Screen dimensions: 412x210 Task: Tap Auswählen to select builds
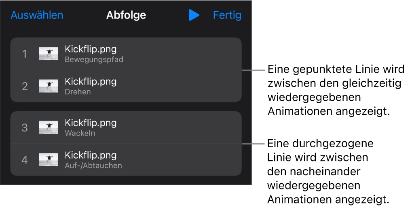tap(37, 15)
